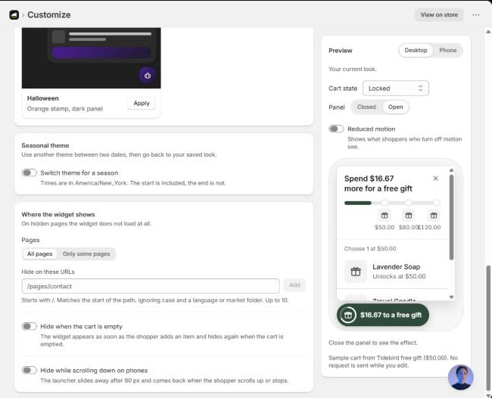492x398 pixels.
Task: Open the support chat avatar bubble
Action: point(461,378)
